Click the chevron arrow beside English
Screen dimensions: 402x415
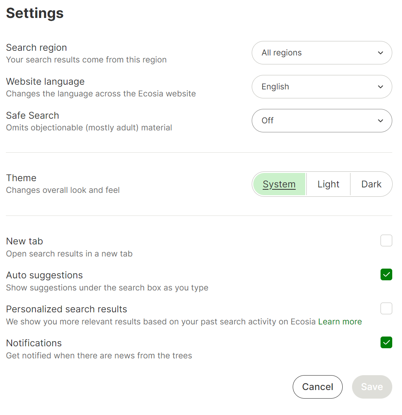(381, 87)
